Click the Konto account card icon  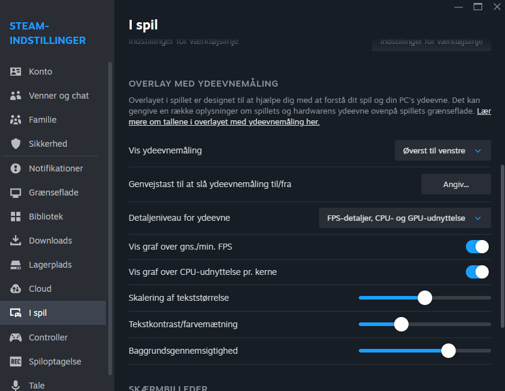coord(16,72)
